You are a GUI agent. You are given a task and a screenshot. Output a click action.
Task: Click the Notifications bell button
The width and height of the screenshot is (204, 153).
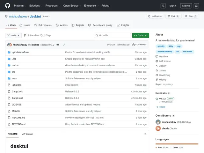click(x=155, y=16)
